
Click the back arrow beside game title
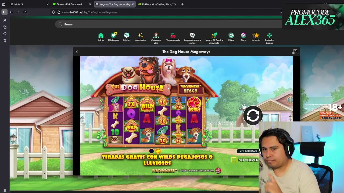[77, 51]
